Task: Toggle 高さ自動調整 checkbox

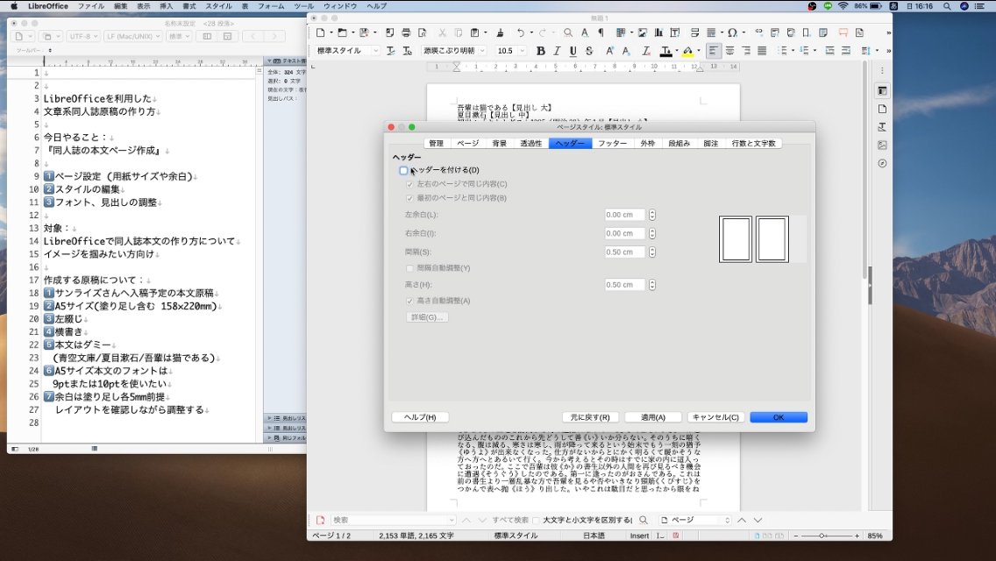Action: click(x=409, y=302)
